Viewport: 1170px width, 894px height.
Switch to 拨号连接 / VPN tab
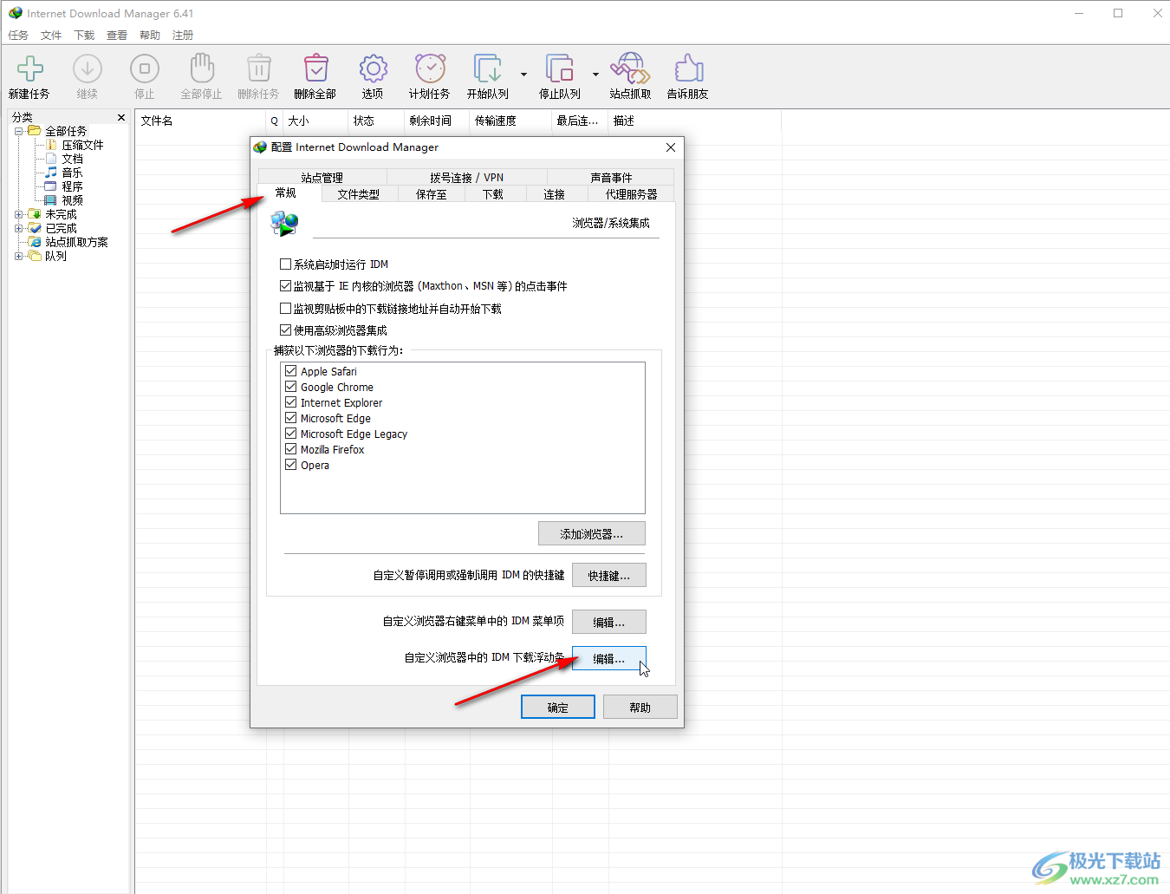click(466, 178)
